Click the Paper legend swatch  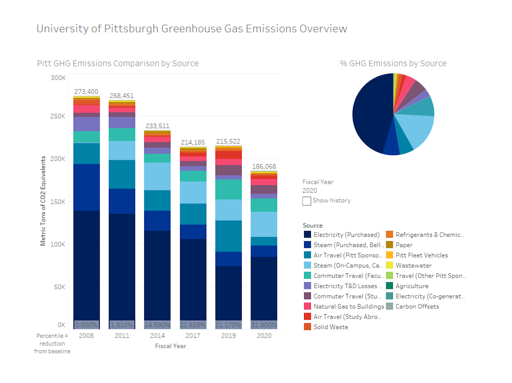389,245
